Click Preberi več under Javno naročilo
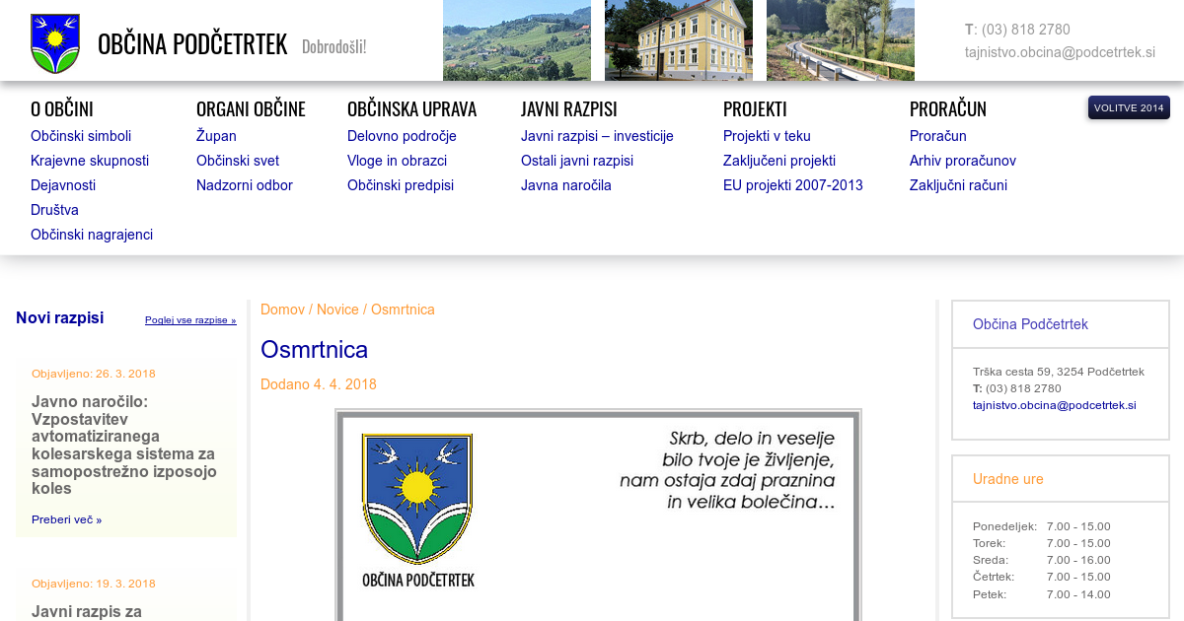The width and height of the screenshot is (1184, 621). pos(66,519)
